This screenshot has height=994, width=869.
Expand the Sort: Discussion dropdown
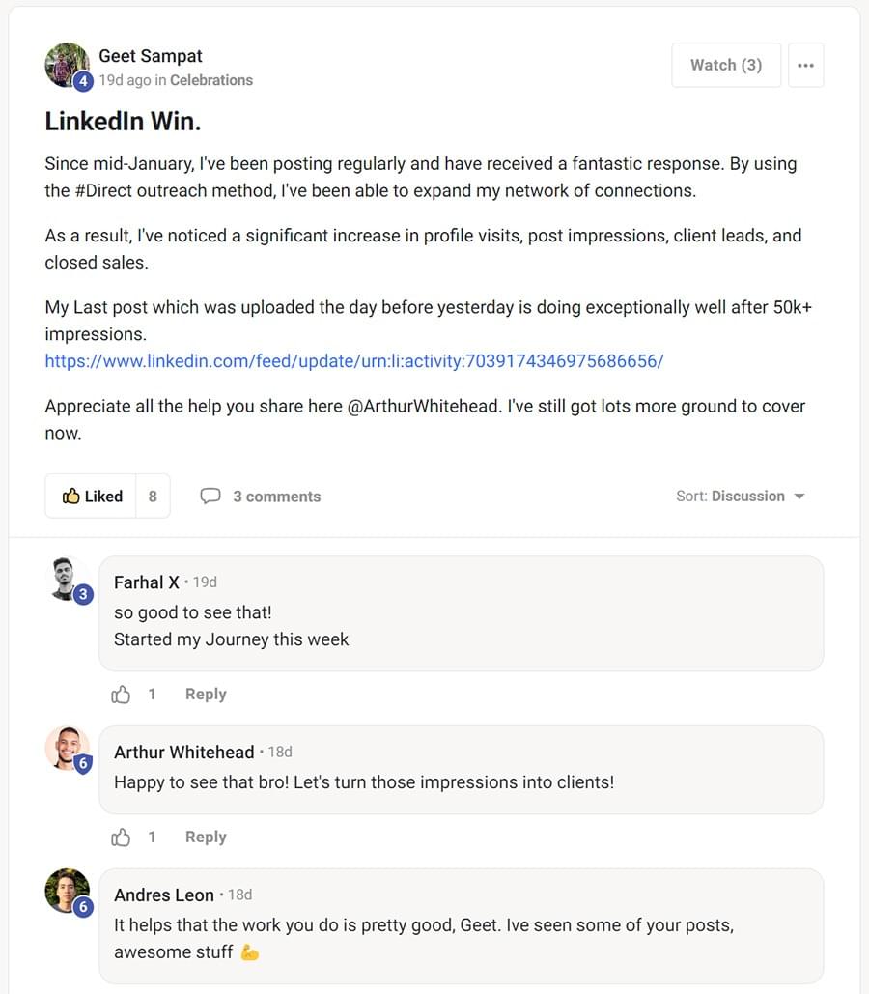(x=740, y=496)
